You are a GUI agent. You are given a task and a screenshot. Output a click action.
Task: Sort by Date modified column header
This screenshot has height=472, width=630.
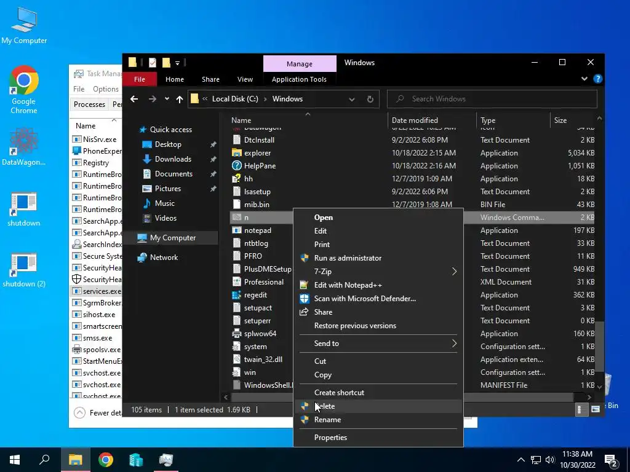[x=432, y=120]
